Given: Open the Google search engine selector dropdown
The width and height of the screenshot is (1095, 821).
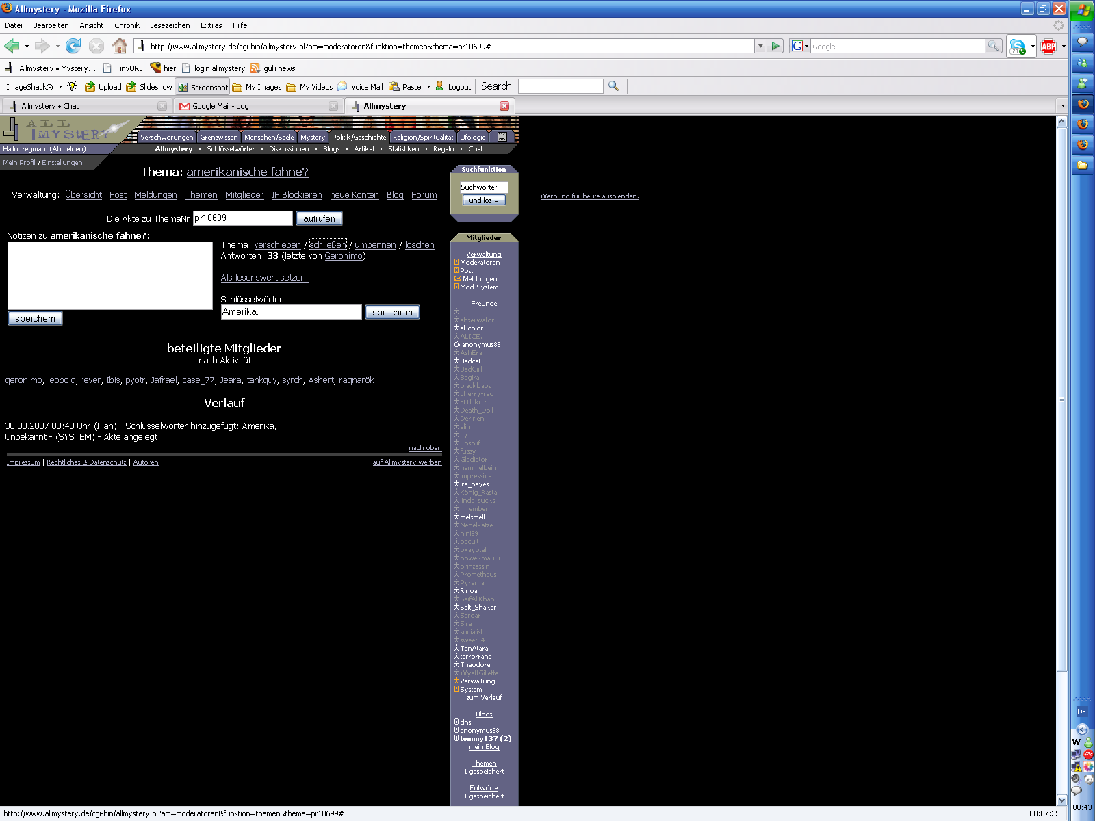Looking at the screenshot, I should pos(799,47).
